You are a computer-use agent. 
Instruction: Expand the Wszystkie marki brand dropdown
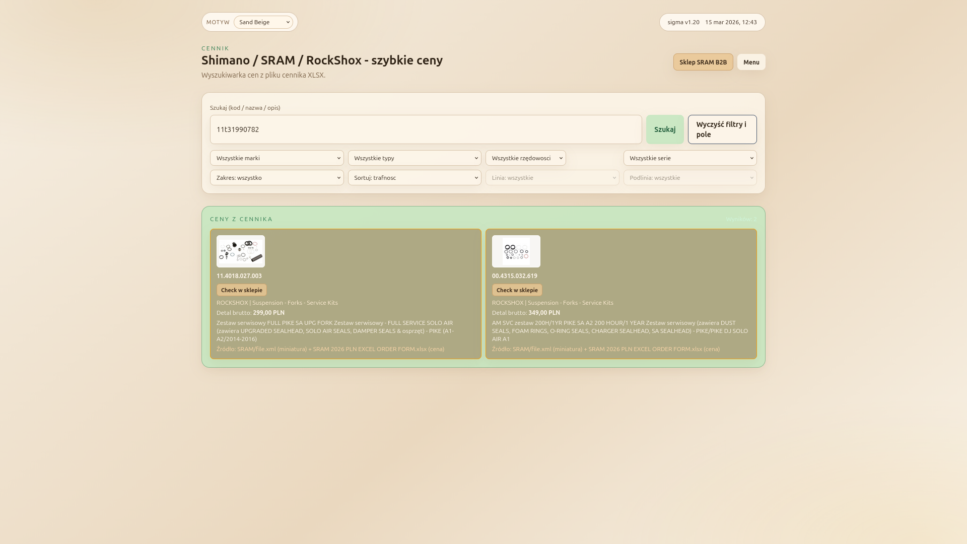[277, 158]
